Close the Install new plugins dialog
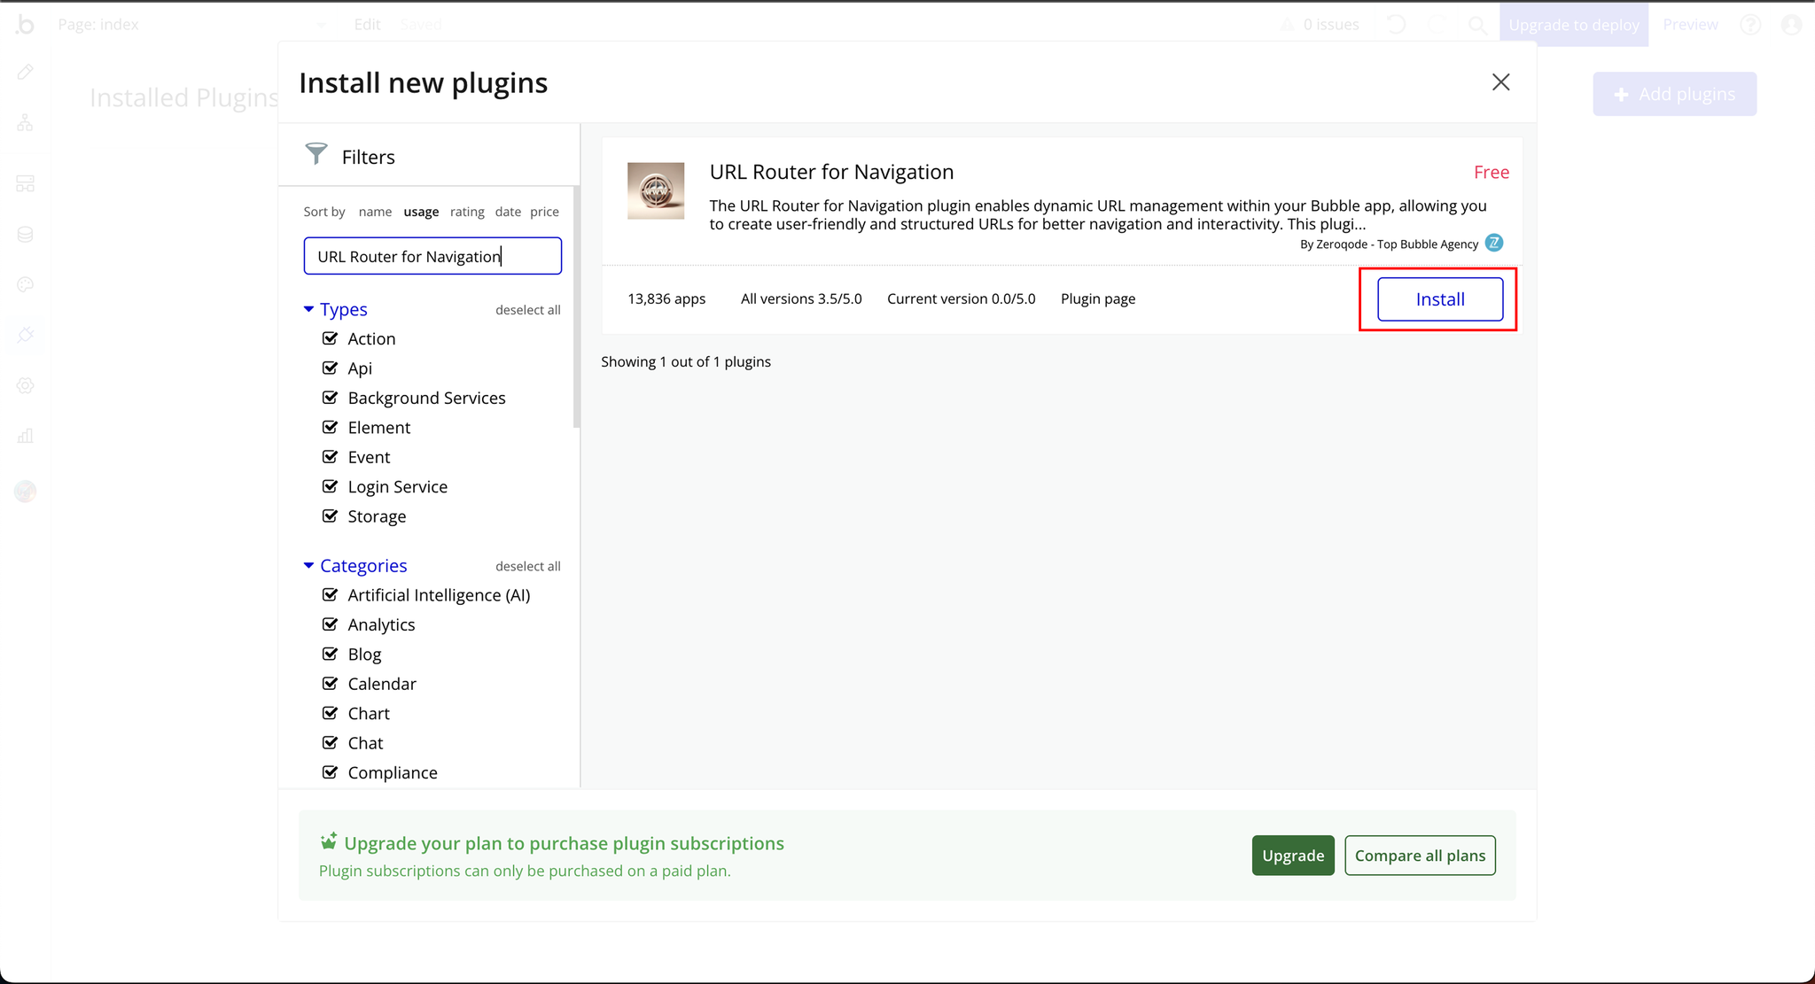This screenshot has width=1815, height=984. (1500, 82)
